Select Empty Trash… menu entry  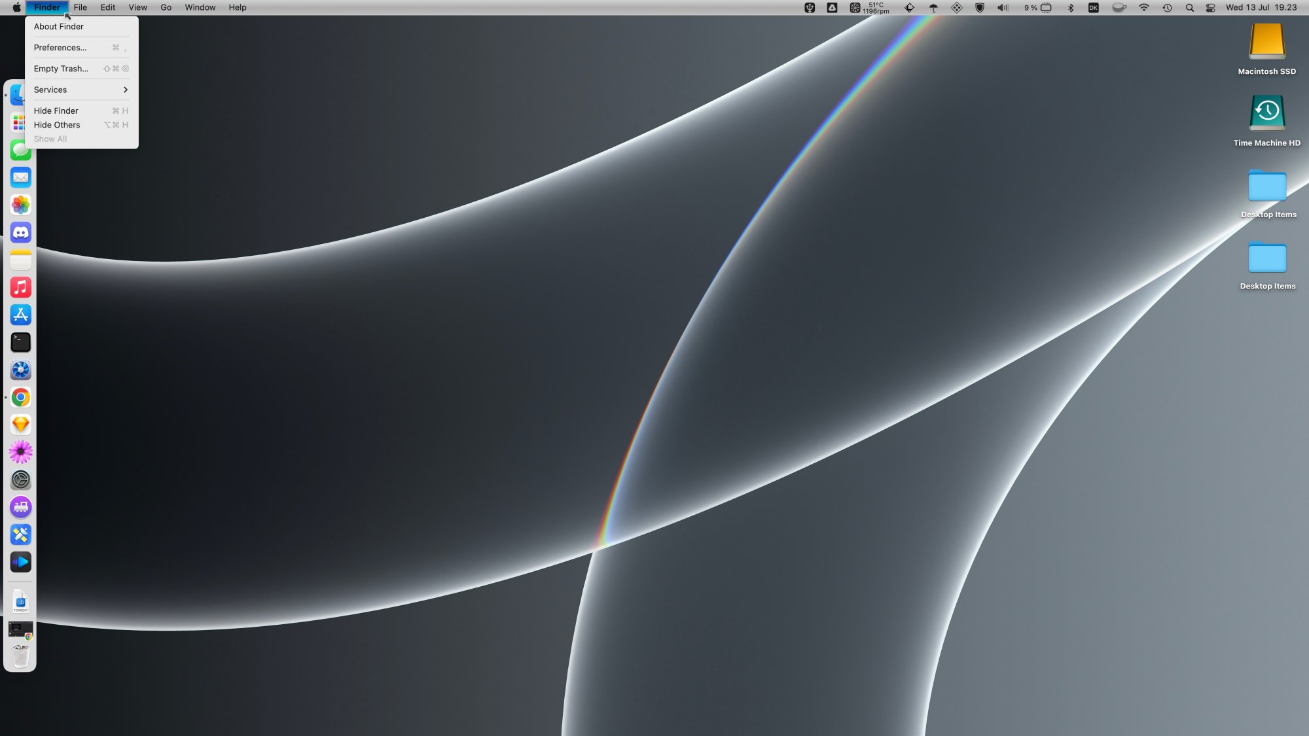click(x=61, y=69)
